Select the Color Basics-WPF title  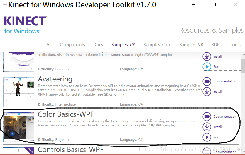[x=66, y=114]
